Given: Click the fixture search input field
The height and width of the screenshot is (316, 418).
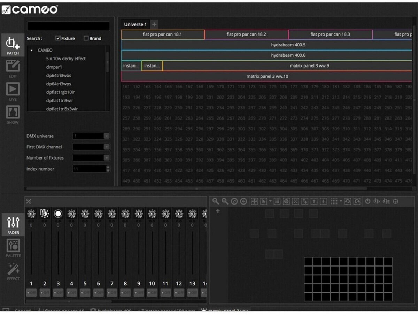Looking at the screenshot, I should [x=68, y=26].
